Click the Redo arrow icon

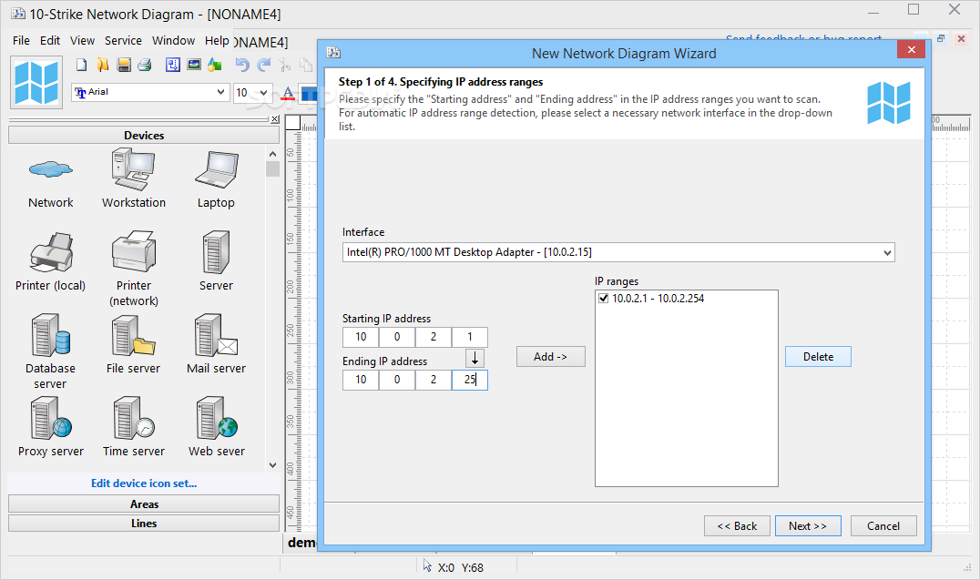264,65
